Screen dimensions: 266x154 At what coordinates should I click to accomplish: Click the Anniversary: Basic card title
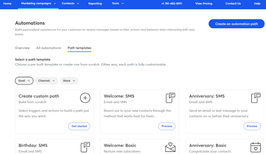(208, 145)
